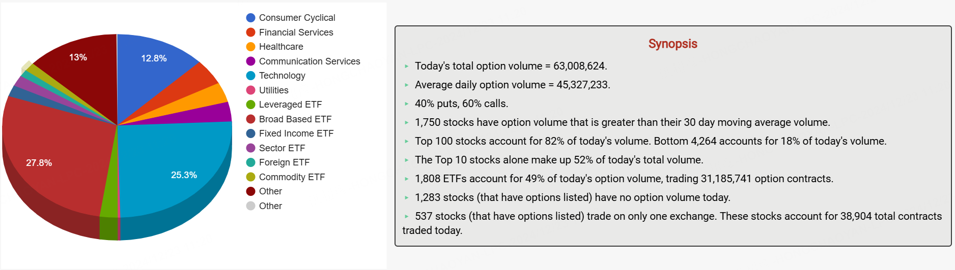Click the Communication Services legend label

click(310, 61)
